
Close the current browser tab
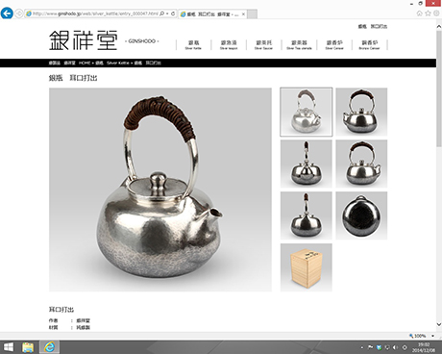pyautogui.click(x=243, y=14)
